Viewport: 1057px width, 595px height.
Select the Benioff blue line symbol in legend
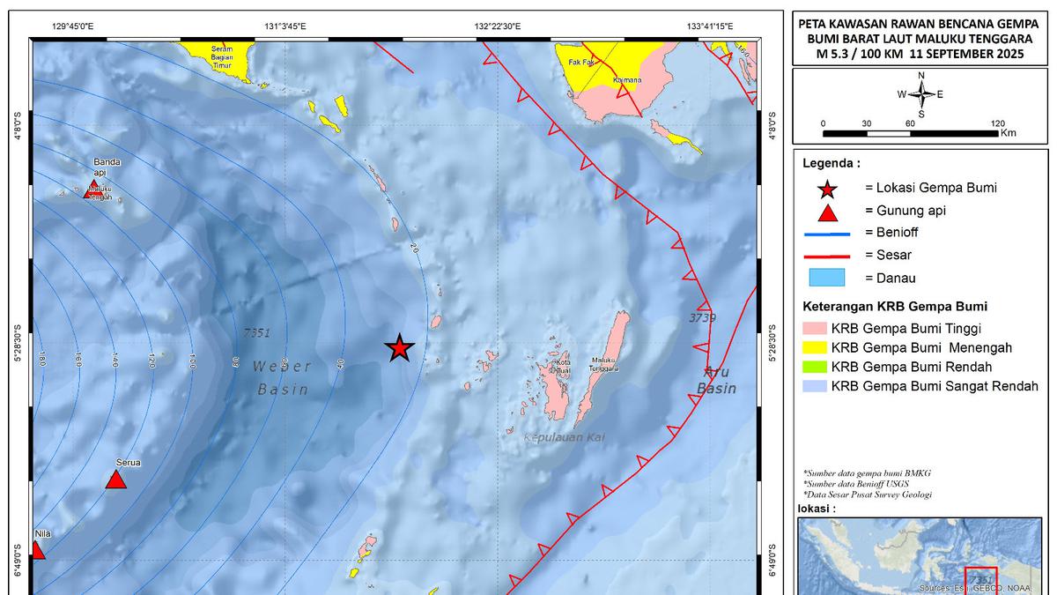(826, 233)
